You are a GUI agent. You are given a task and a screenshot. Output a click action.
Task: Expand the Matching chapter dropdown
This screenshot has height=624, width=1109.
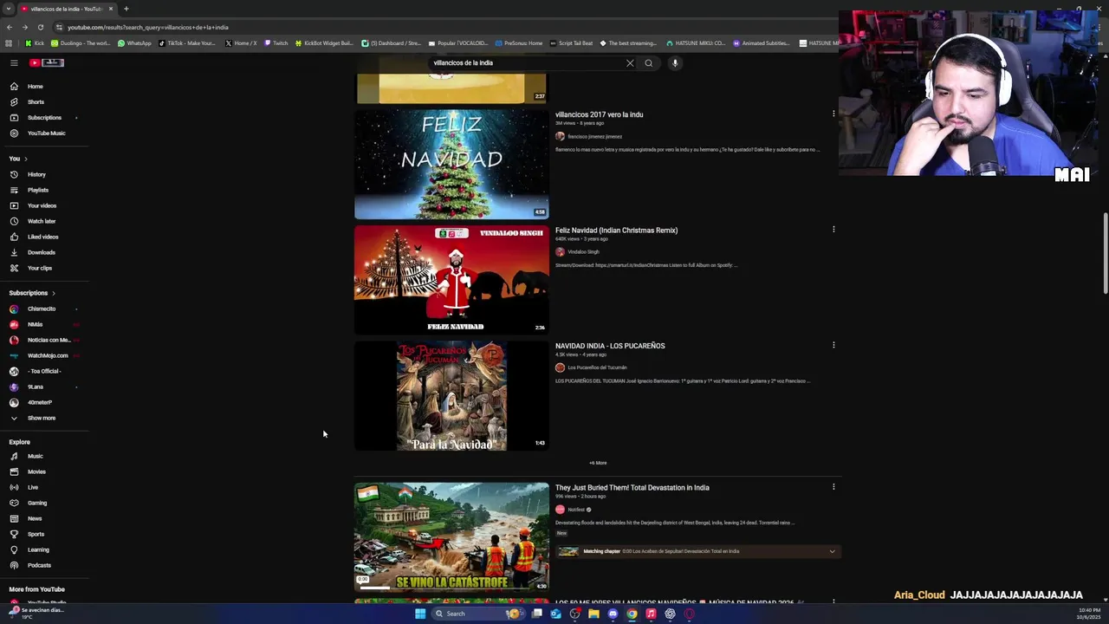point(832,551)
